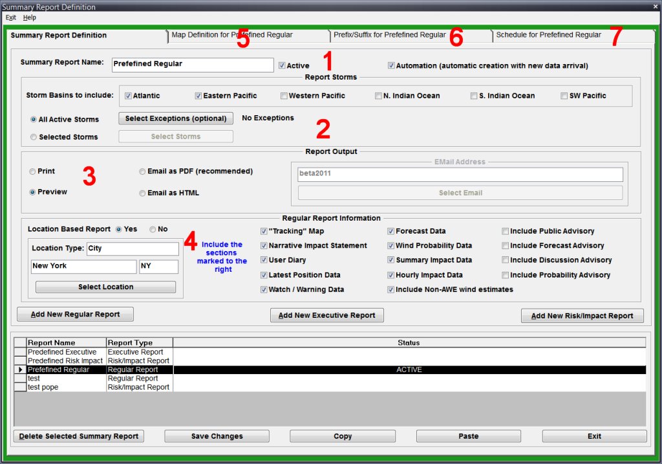Disable the "Tracking" Map checkbox
This screenshot has height=464, width=662.
(x=264, y=231)
